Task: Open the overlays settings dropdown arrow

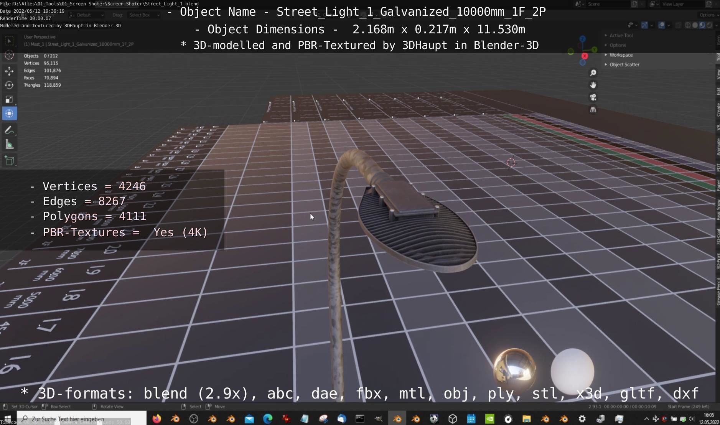Action: click(669, 25)
